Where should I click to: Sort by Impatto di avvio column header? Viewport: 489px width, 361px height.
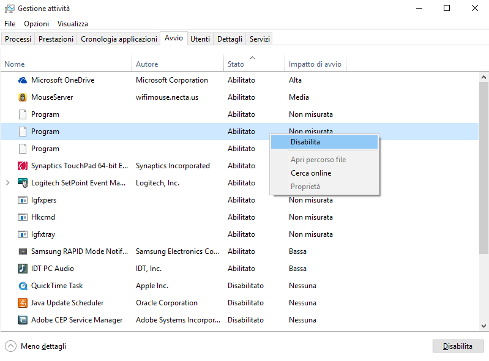pos(315,64)
